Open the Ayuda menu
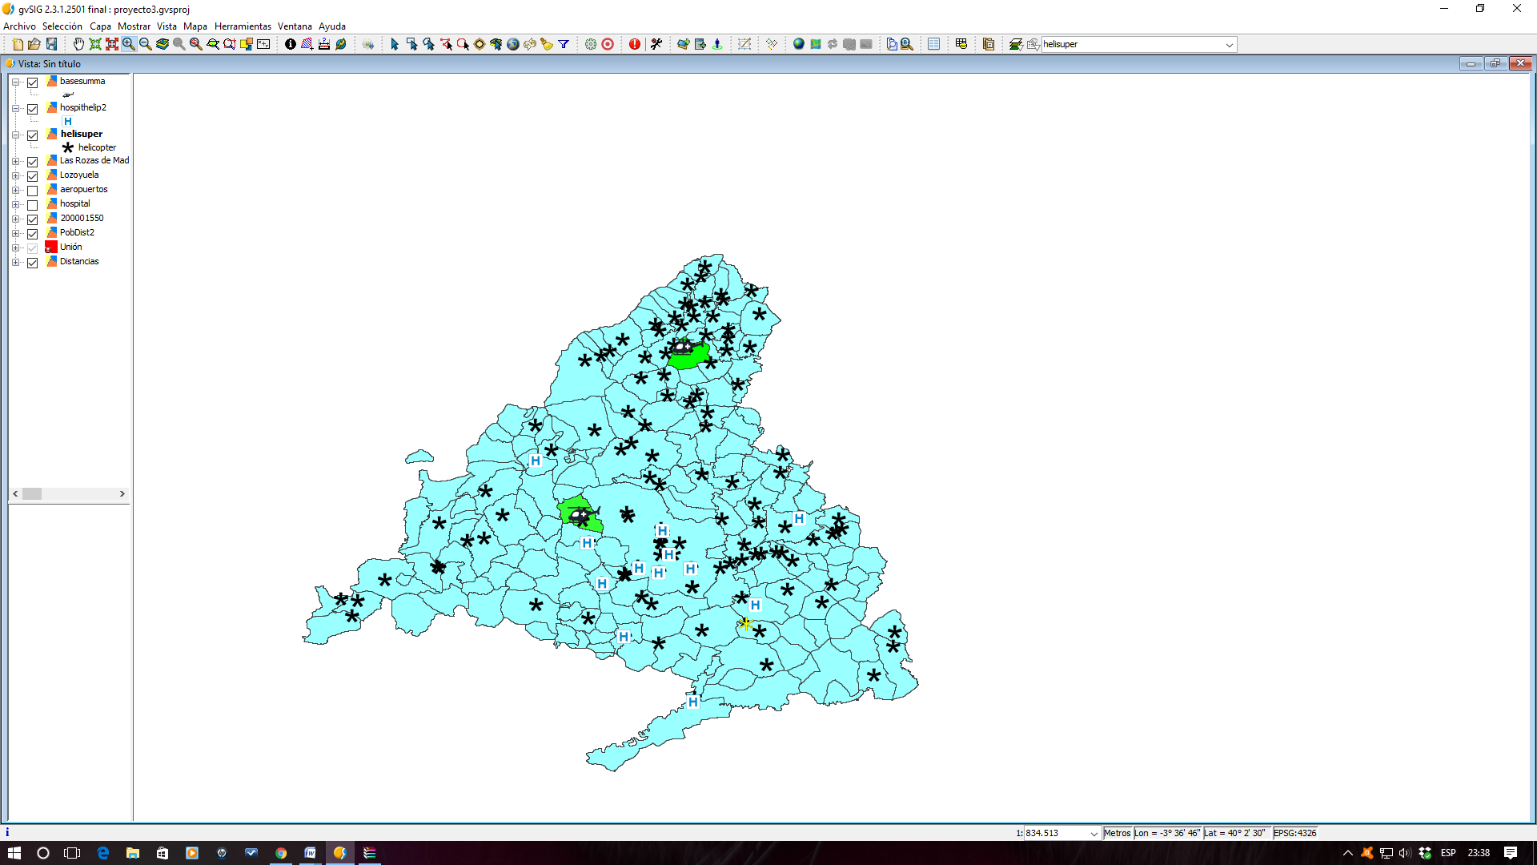This screenshot has width=1537, height=865. pos(332,26)
